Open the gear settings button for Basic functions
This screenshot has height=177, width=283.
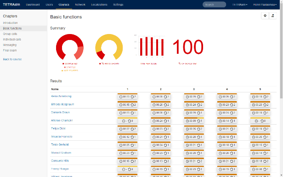[265, 16]
